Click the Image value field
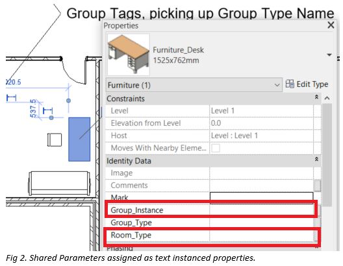The image size is (343, 266). coord(261,173)
